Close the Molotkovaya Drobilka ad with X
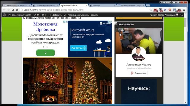This screenshot has height=106, width=190. [x=66, y=22]
